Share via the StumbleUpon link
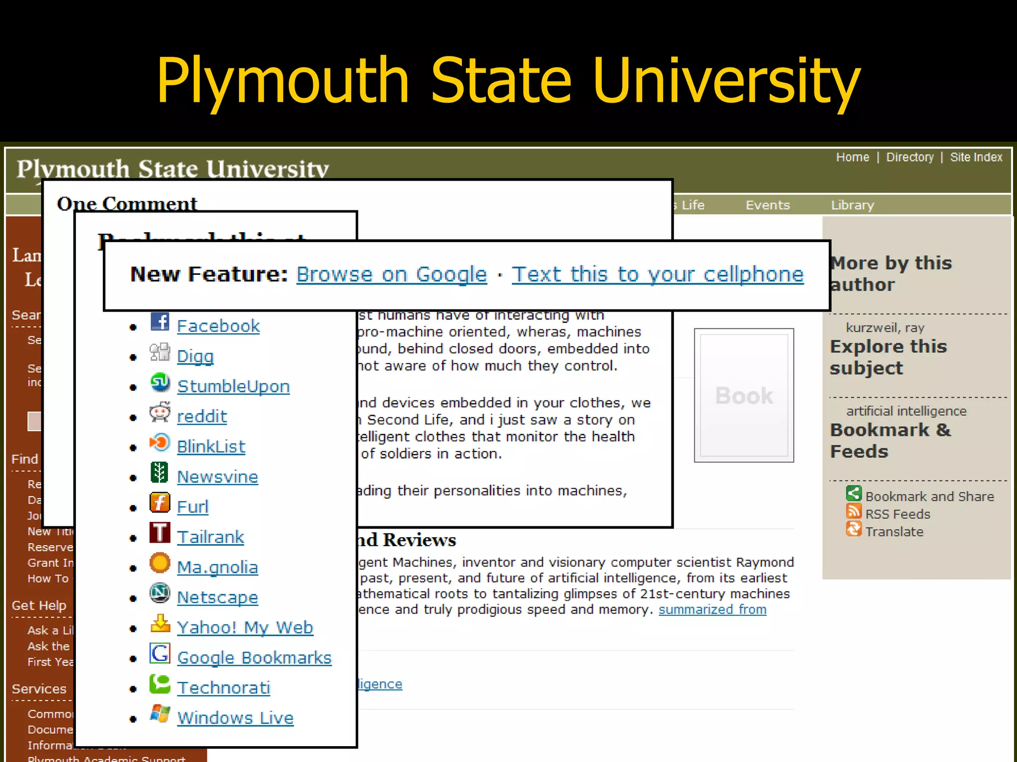Viewport: 1017px width, 762px height. click(233, 387)
